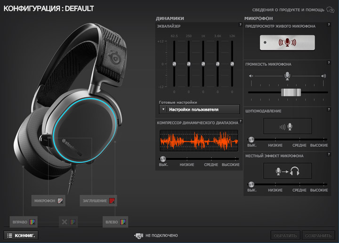Click the ВПРАВО rainbow color swatch
339x243 pixels.
click(32, 222)
